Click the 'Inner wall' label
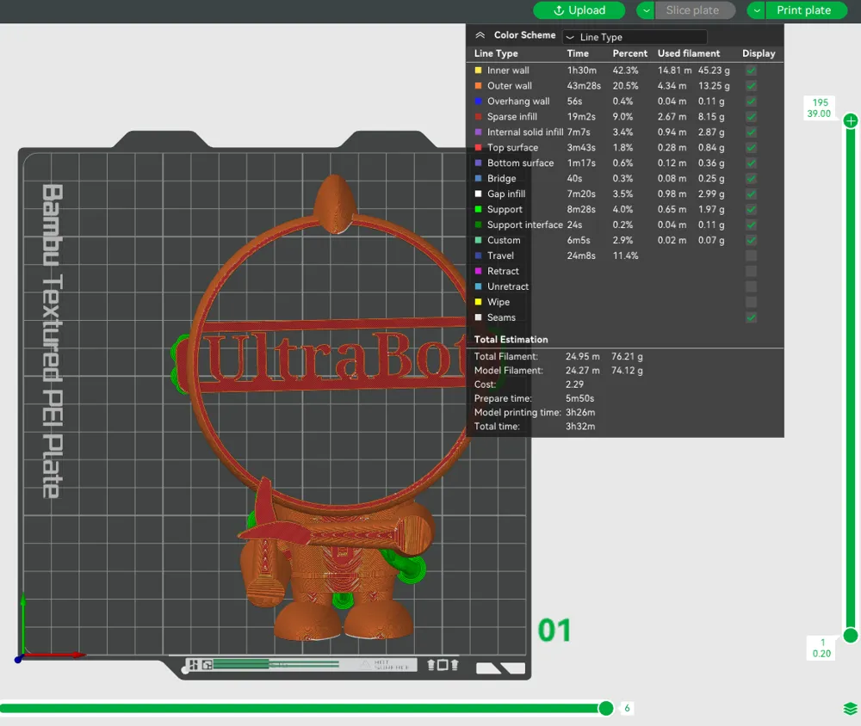861x726 pixels. coord(508,71)
